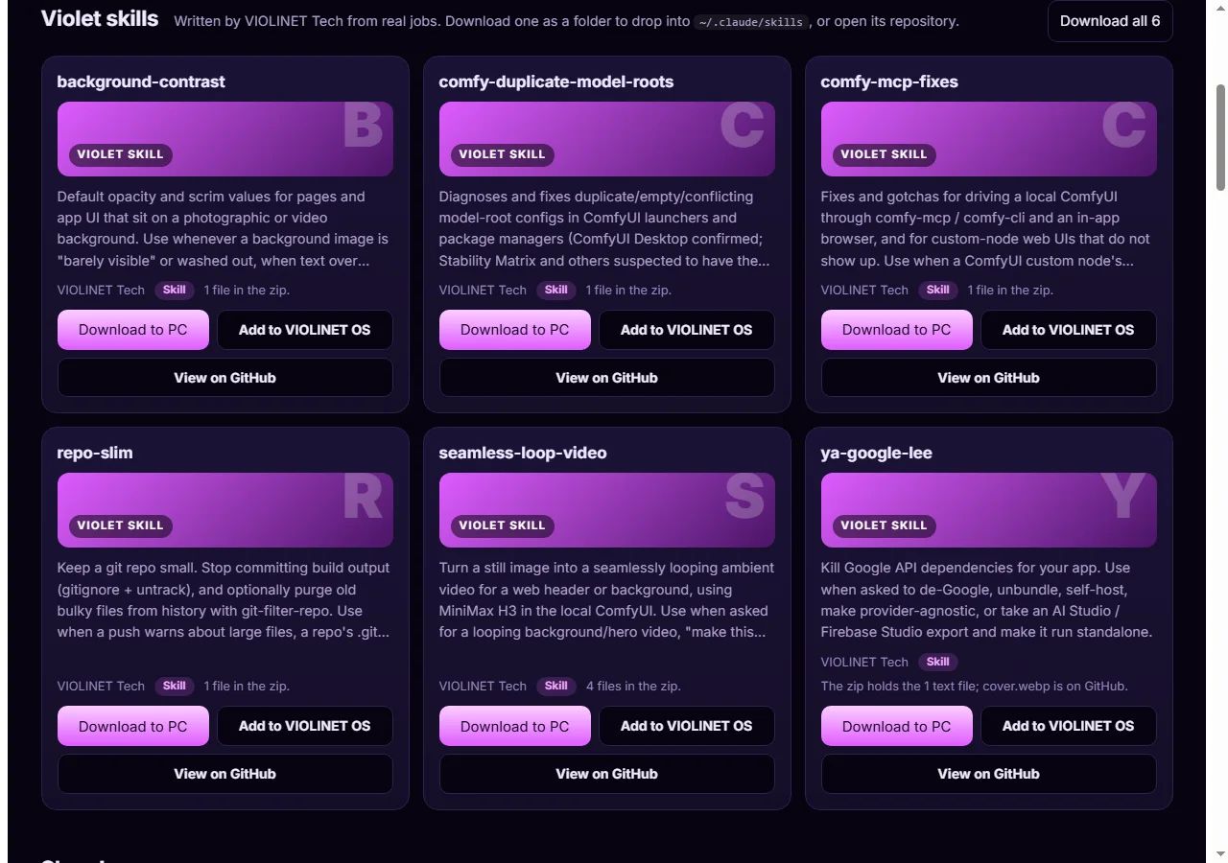This screenshot has width=1228, height=863.
Task: Click VIOLET SKILL badge on ya-google-lee banner
Action: 885,525
